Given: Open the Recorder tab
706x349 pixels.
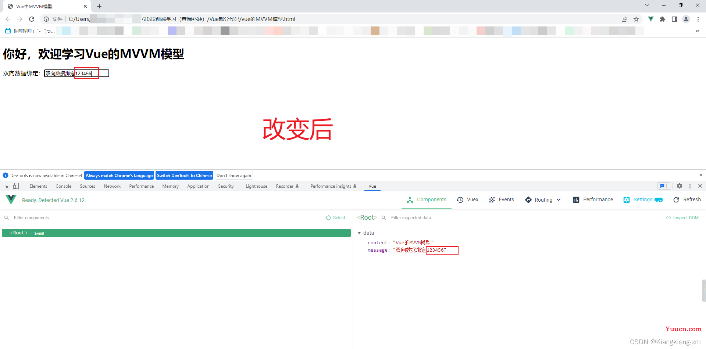Looking at the screenshot, I should point(287,186).
